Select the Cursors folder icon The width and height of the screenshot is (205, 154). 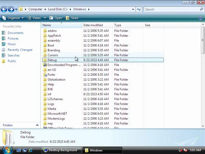tap(45, 55)
